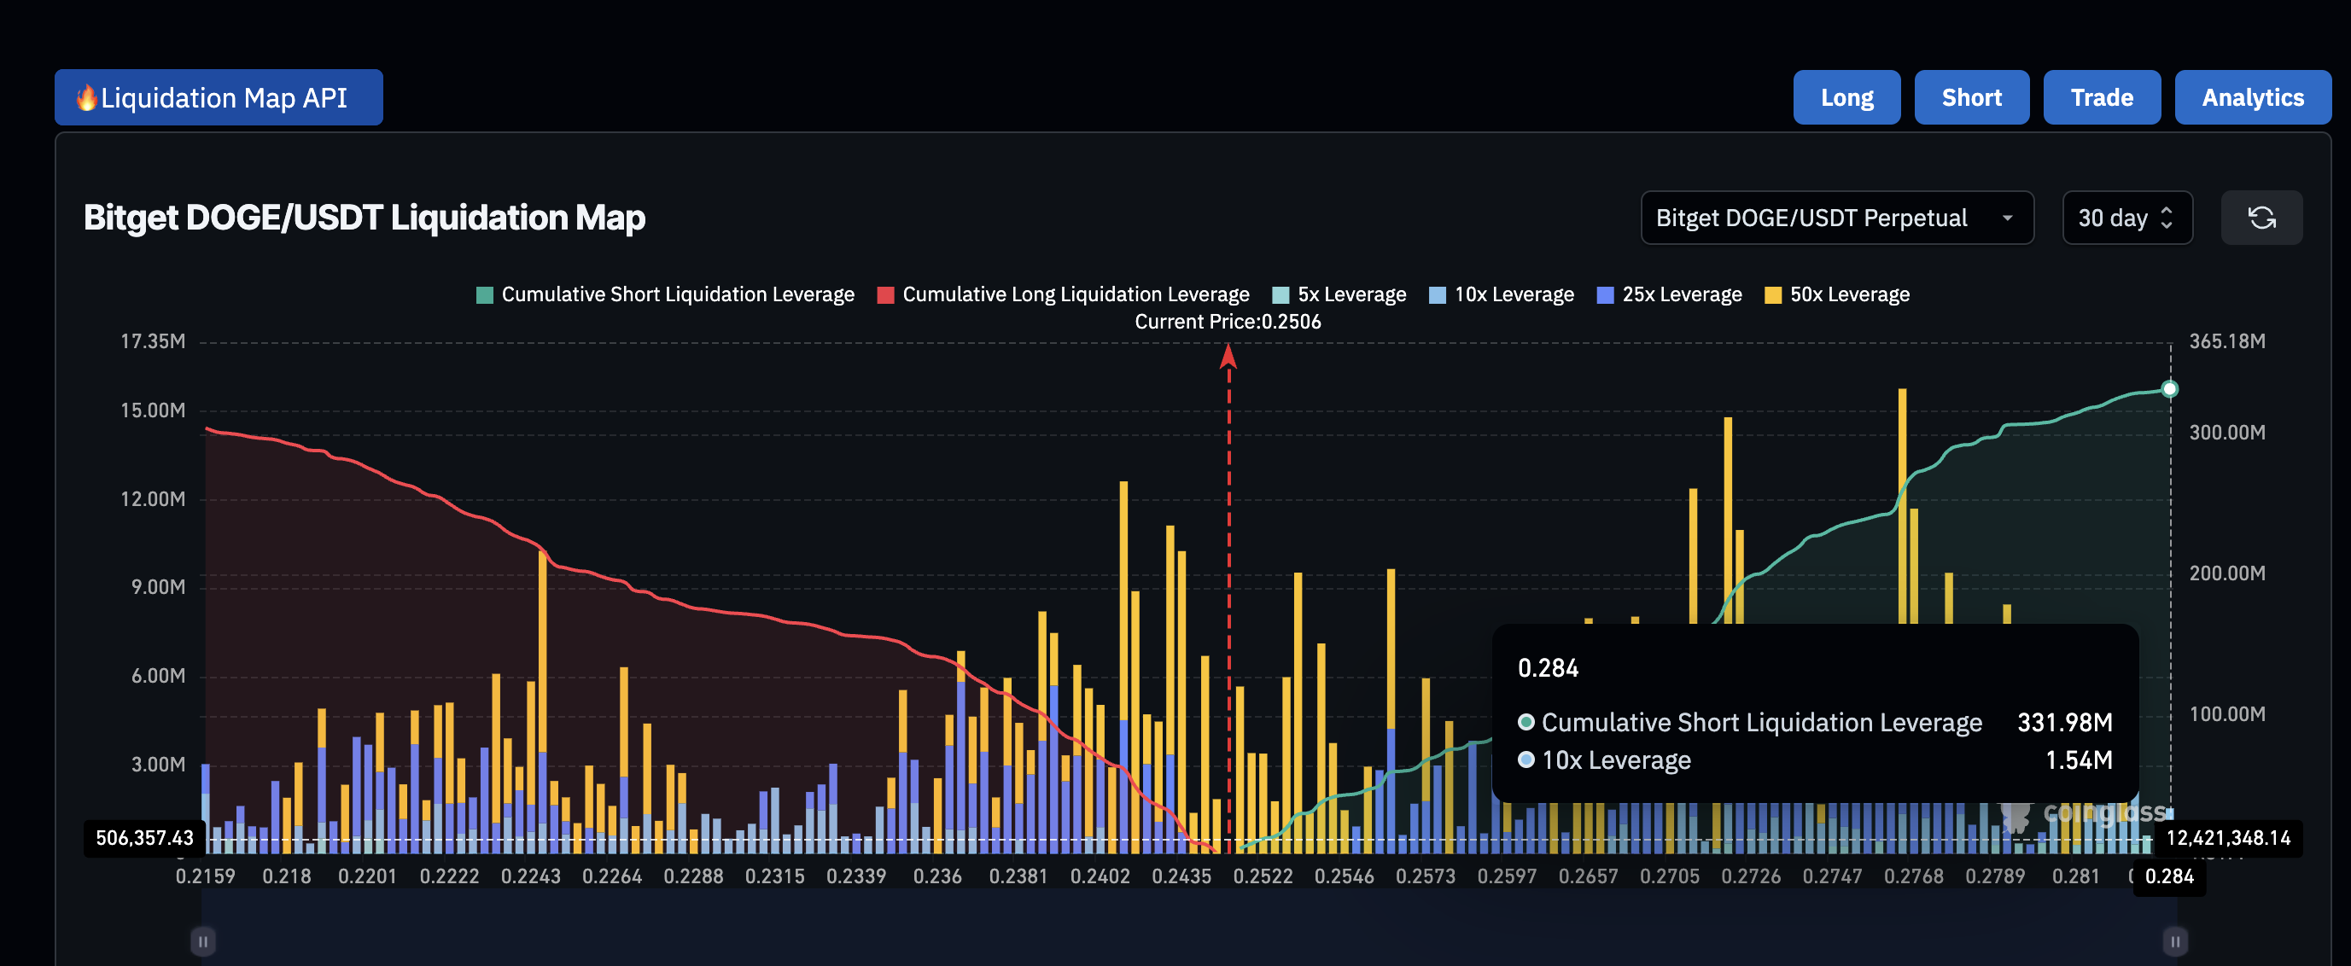The height and width of the screenshot is (966, 2351).
Task: Hide the 5x Leverage series
Action: point(1339,294)
